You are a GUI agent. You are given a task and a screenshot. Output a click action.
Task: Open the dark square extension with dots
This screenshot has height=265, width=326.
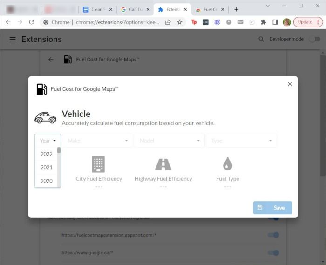click(x=205, y=22)
